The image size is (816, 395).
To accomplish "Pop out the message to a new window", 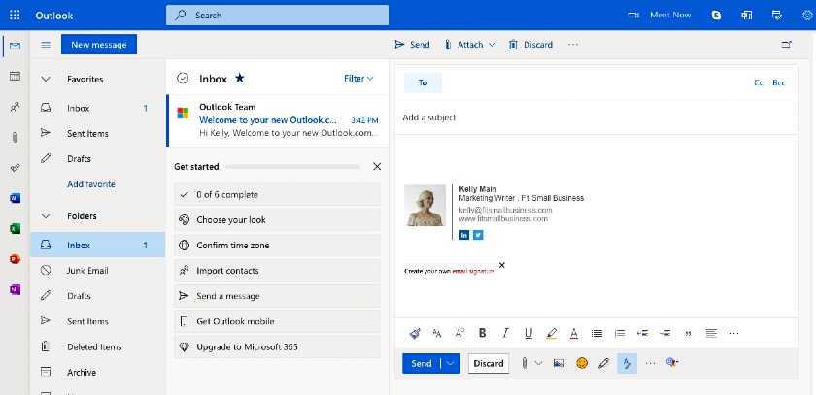I will click(x=786, y=45).
